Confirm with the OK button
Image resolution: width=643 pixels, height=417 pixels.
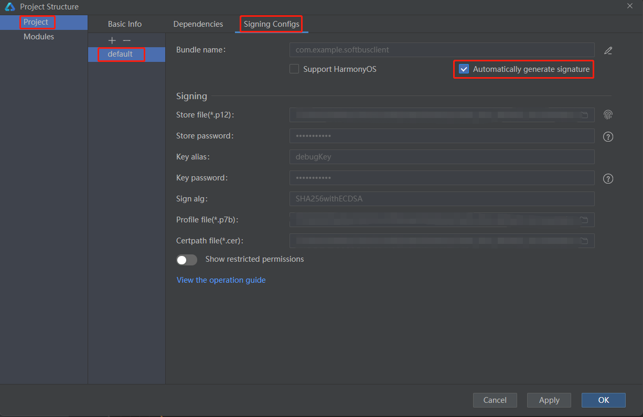click(603, 400)
